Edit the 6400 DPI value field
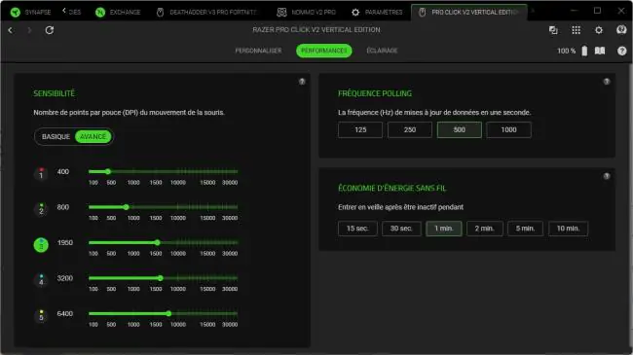633x355 pixels. click(65, 314)
